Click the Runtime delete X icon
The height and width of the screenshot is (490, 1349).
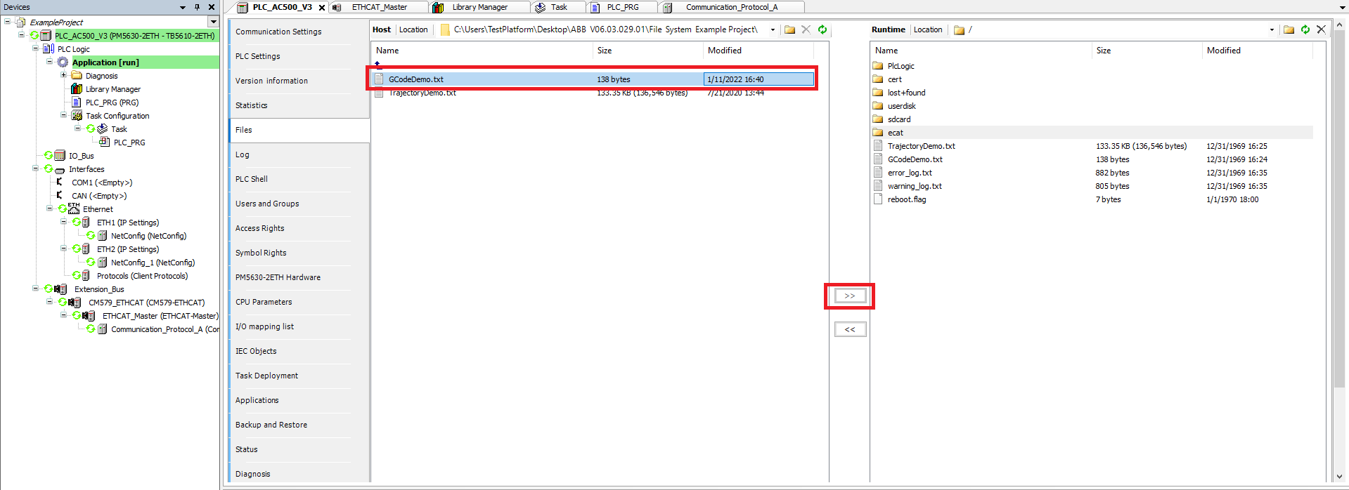[x=1321, y=29]
